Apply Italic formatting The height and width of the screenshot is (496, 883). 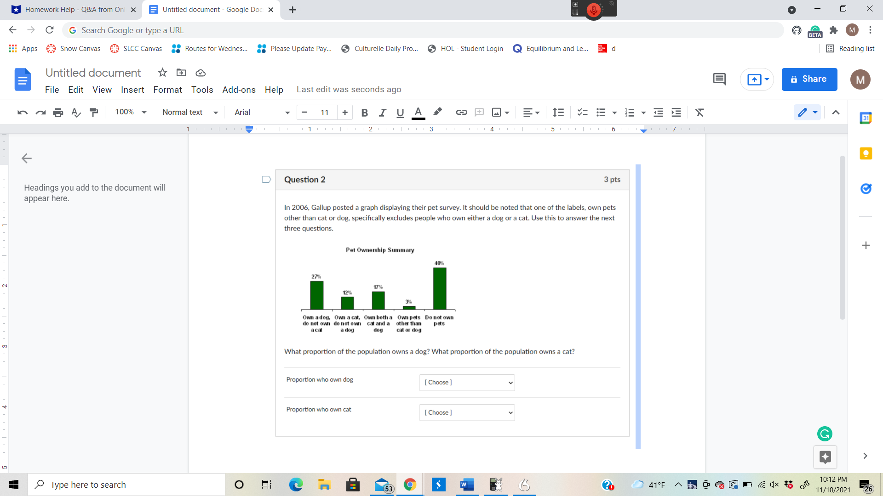coord(382,112)
